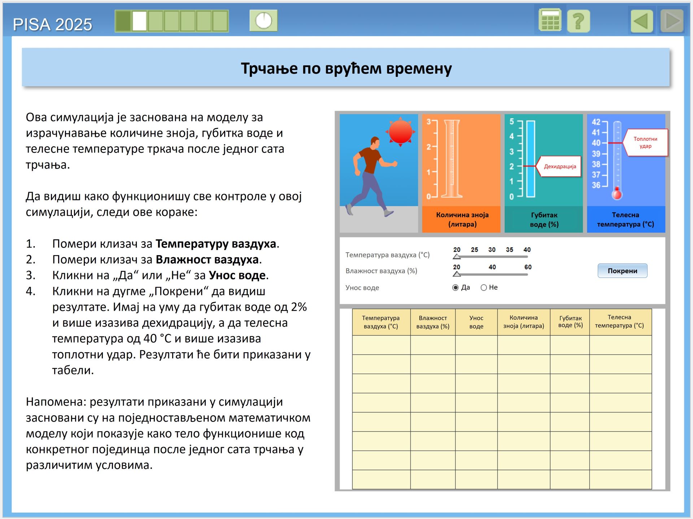Select „Да“ for Унос воде

point(456,288)
